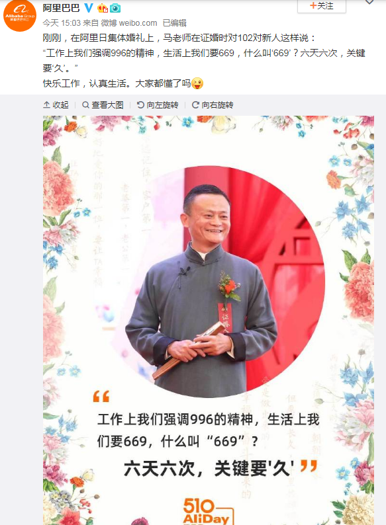Follow the account with +关注 button

coord(322,6)
